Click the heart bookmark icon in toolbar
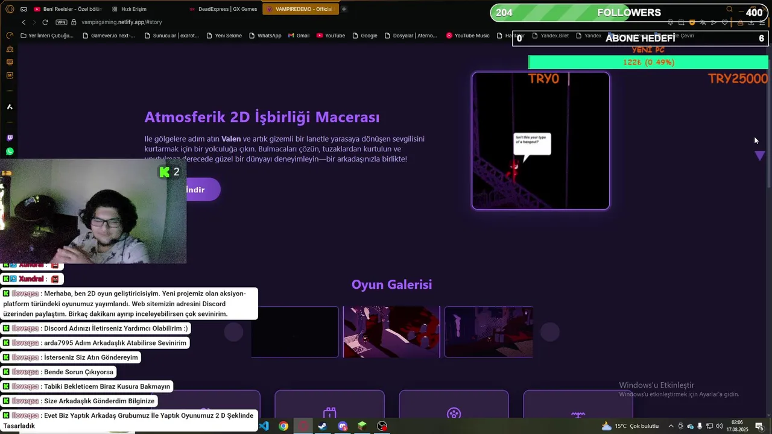Viewport: 772px width, 434px height. coord(725,22)
